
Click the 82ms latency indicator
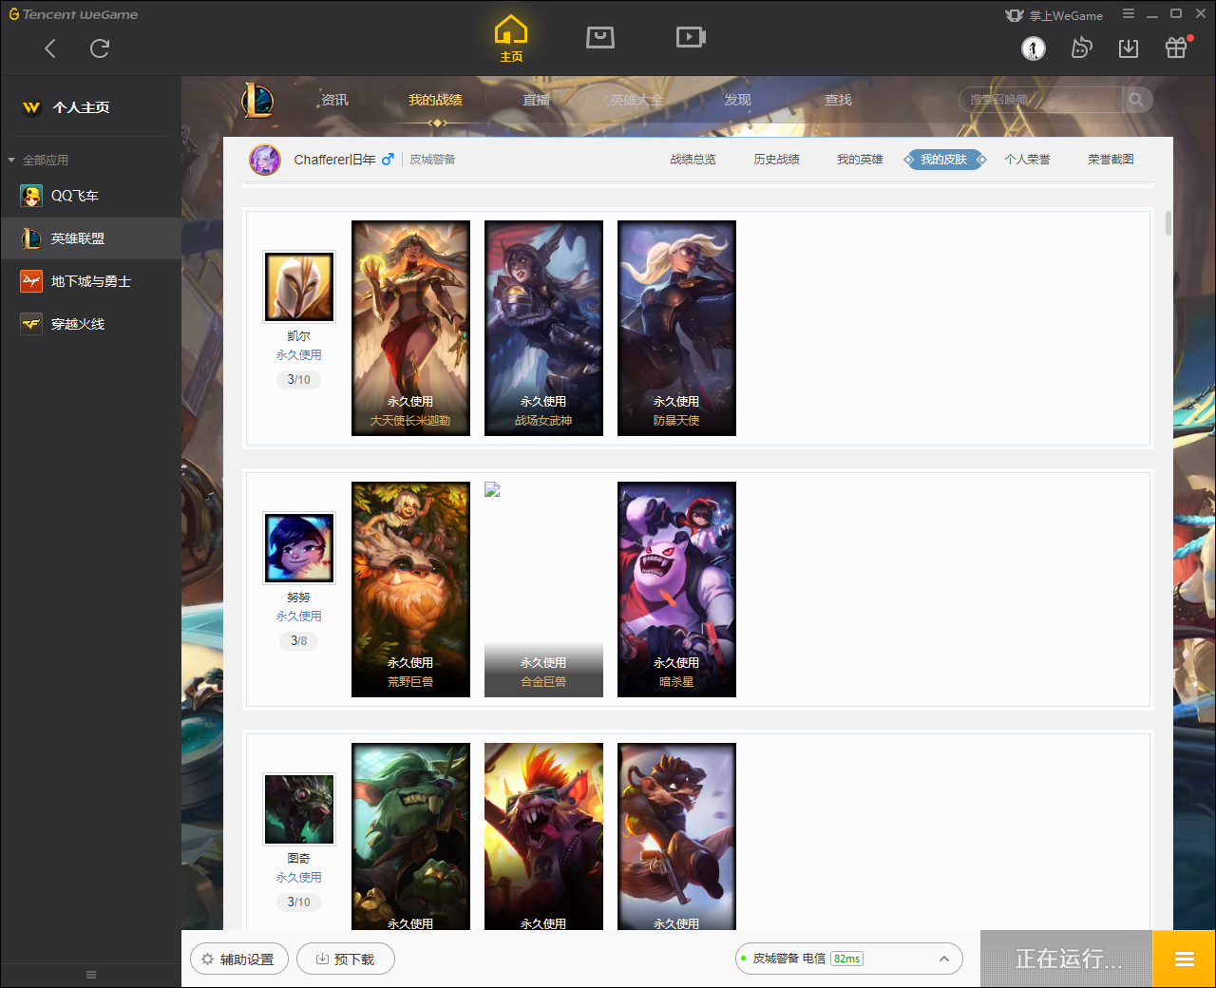[847, 959]
